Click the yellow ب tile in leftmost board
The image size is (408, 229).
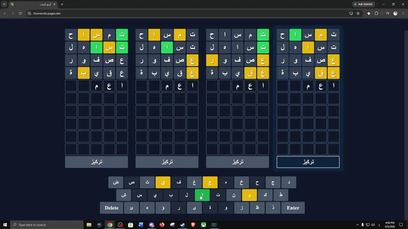[x=84, y=73]
